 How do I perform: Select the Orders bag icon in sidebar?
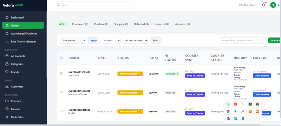coord(7,25)
